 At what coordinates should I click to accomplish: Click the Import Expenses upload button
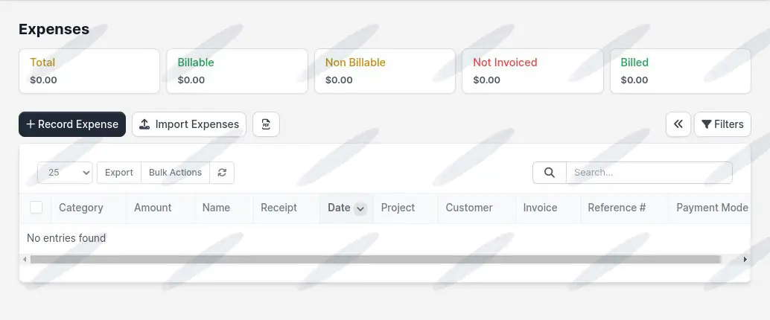click(189, 124)
